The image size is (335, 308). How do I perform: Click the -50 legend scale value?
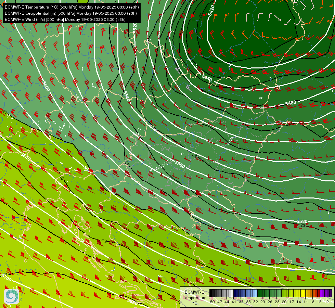click(x=212, y=302)
